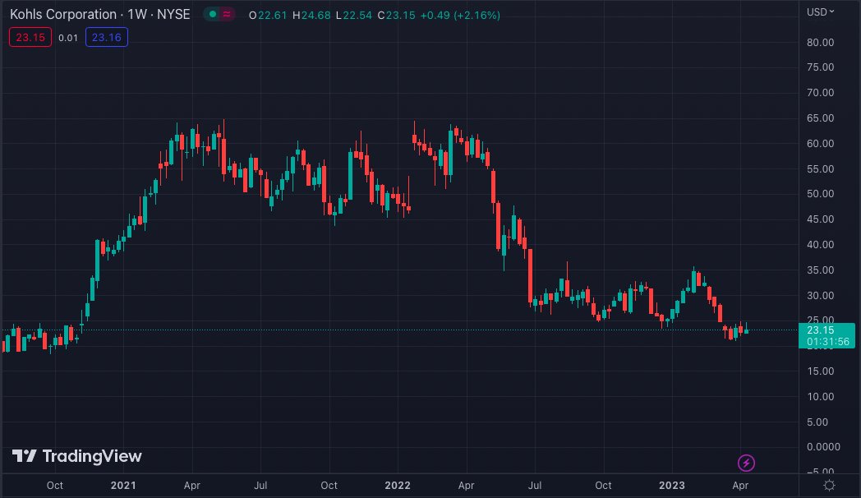861x498 pixels.
Task: Click the 65.00 price axis label
Action: click(821, 118)
